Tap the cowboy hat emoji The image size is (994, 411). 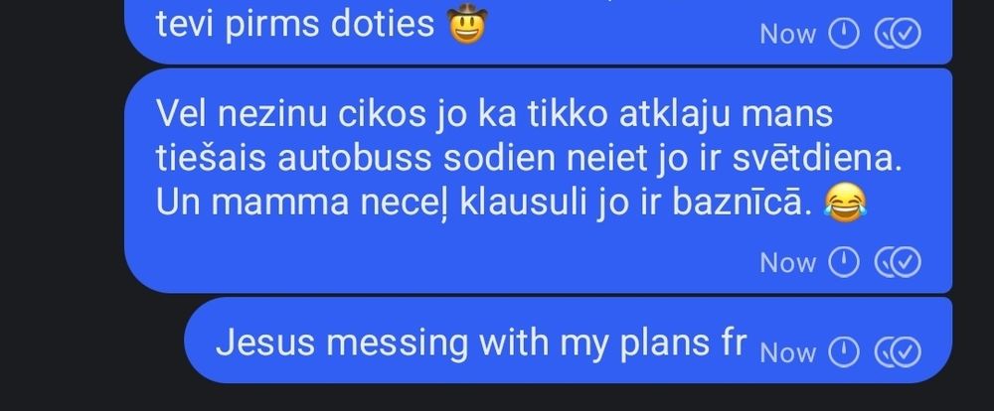(x=467, y=24)
